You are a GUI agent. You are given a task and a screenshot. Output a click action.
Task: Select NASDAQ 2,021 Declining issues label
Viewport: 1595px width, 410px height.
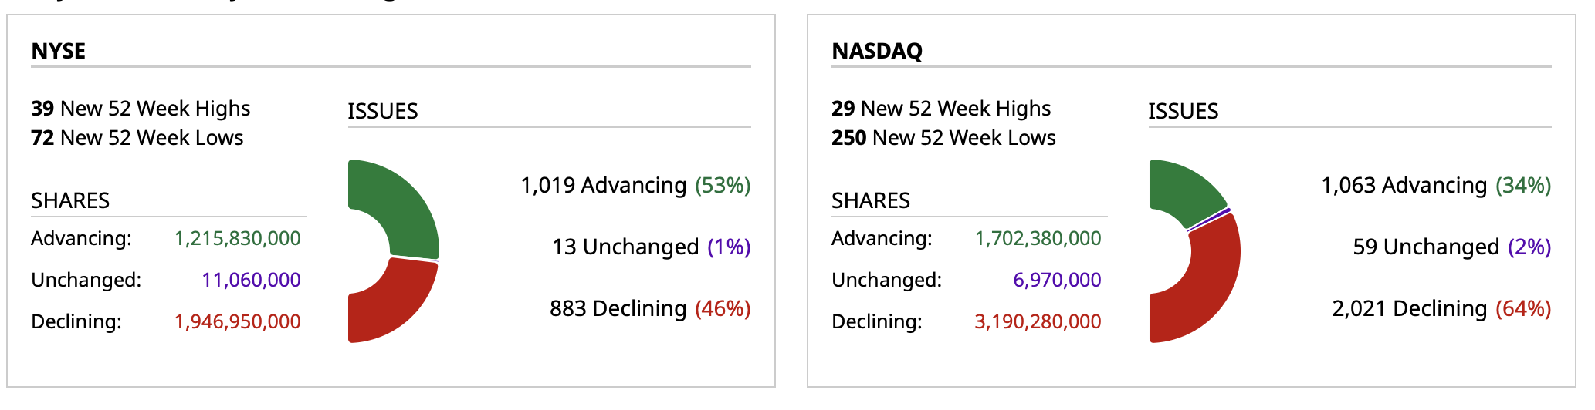(1441, 309)
